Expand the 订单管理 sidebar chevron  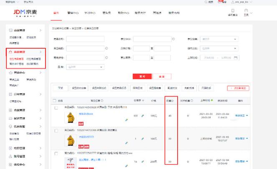pos(40,94)
